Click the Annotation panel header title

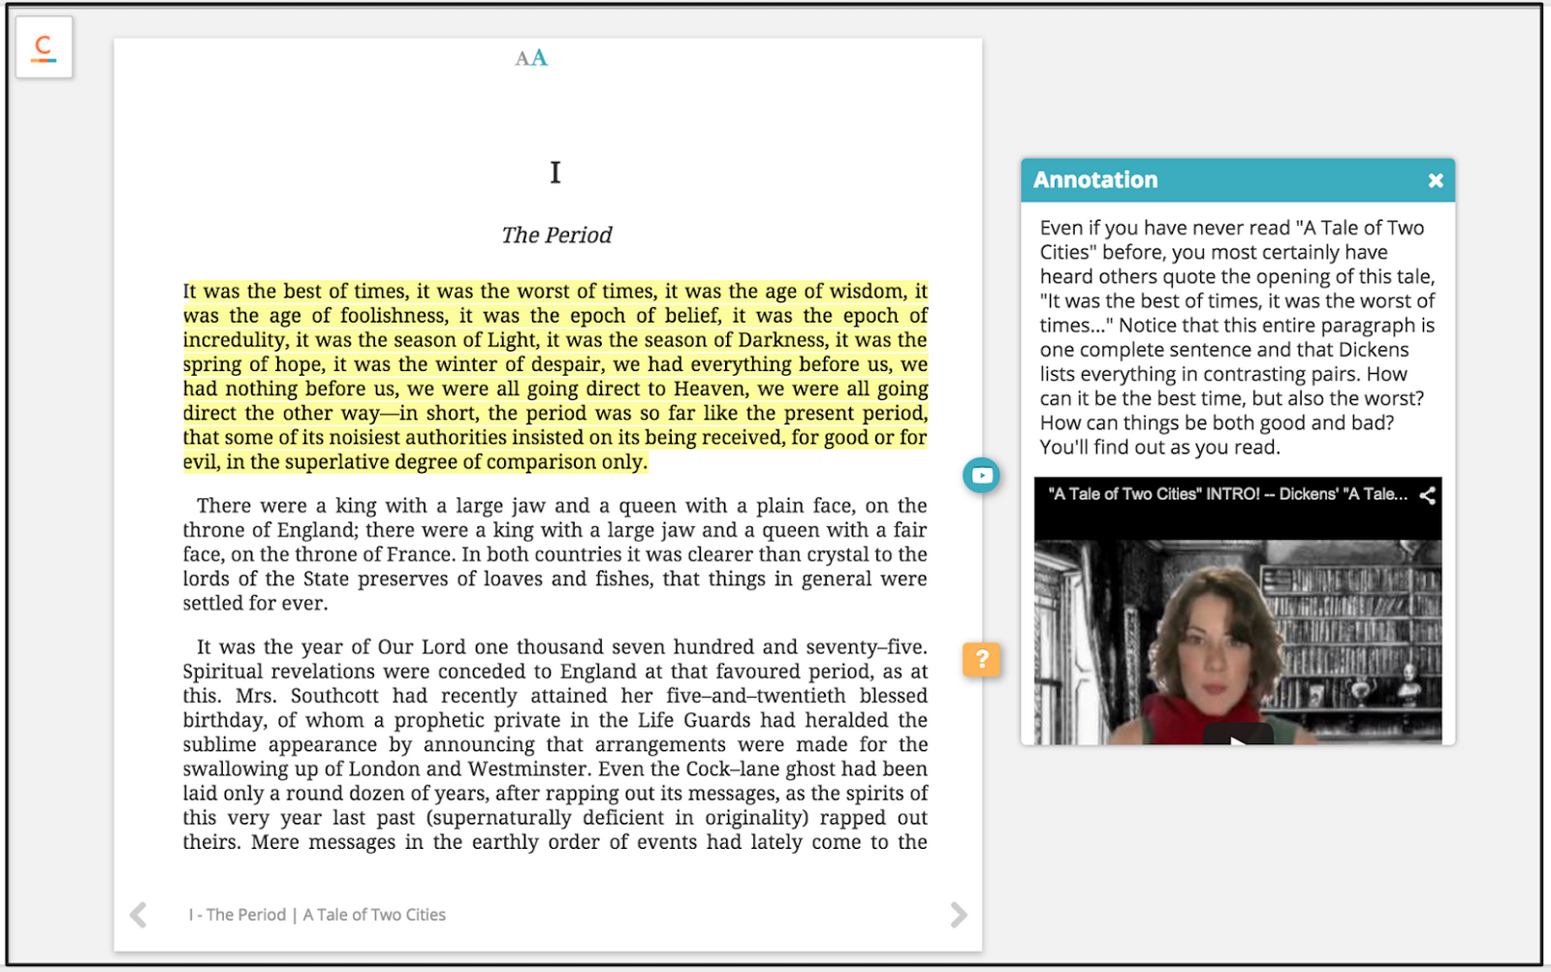1095,180
